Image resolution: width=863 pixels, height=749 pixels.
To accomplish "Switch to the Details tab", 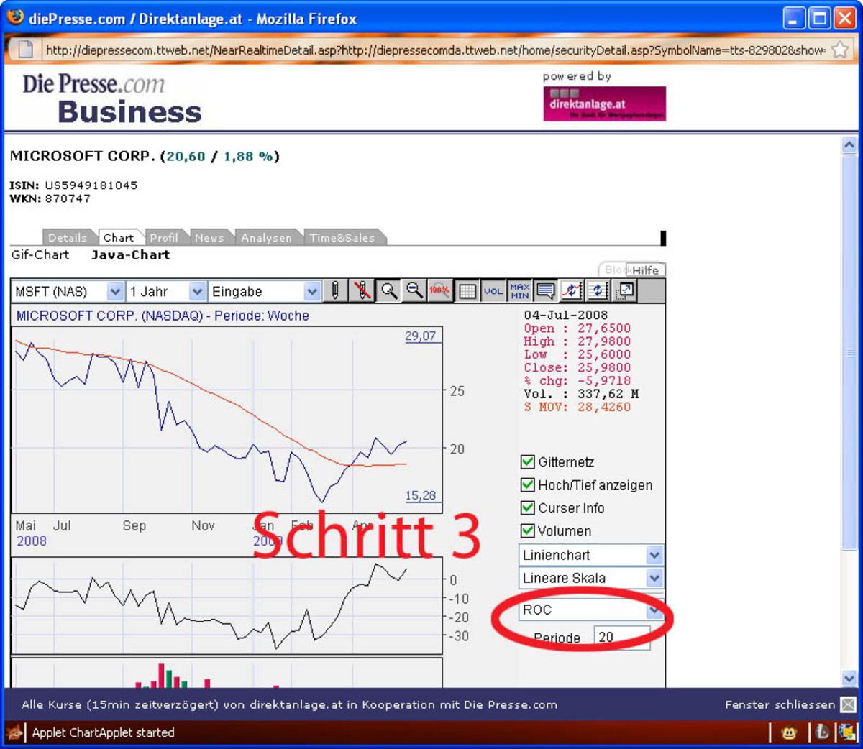I will pyautogui.click(x=67, y=238).
